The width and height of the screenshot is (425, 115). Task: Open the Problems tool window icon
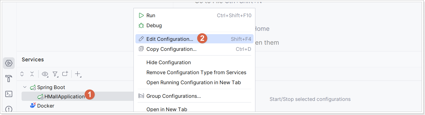click(x=9, y=109)
